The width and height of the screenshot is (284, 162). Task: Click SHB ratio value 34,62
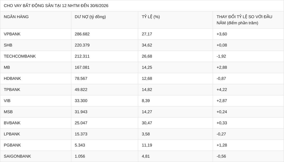[147, 45]
